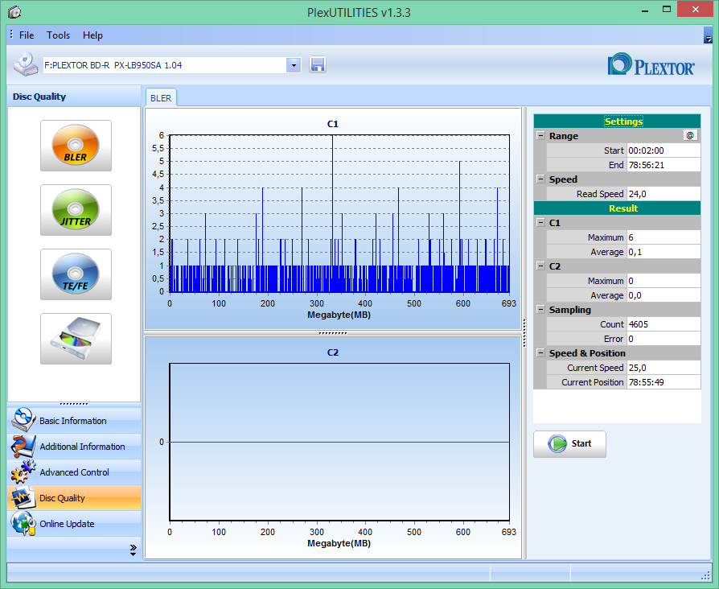Collapse the Range settings group
The width and height of the screenshot is (719, 589).
tap(540, 136)
